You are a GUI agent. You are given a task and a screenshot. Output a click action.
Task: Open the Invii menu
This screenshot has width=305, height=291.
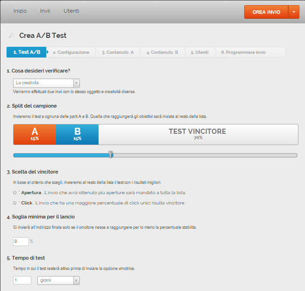[45, 11]
